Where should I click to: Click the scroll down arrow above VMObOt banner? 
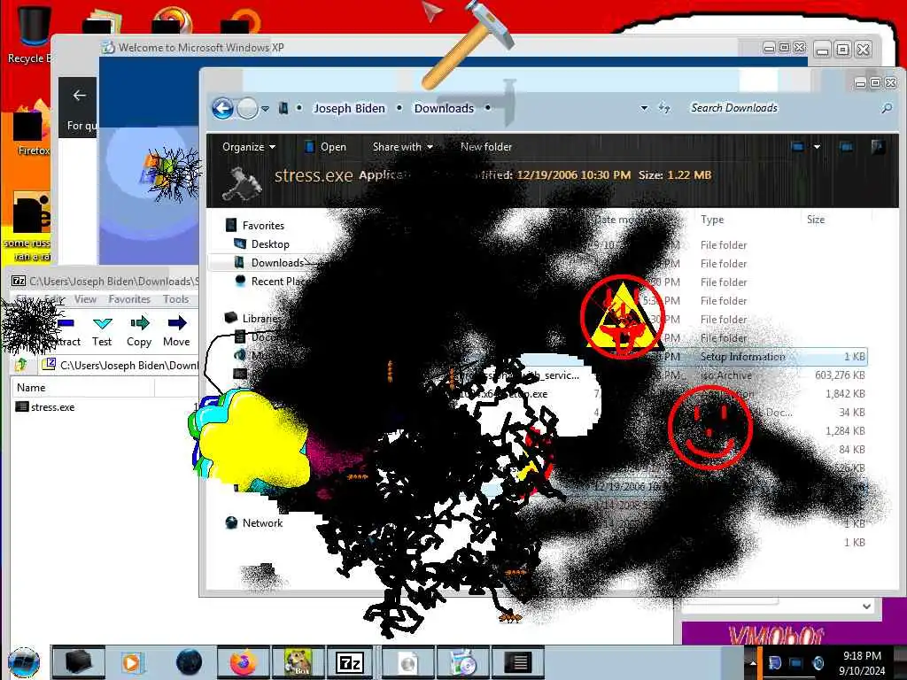[x=866, y=607]
